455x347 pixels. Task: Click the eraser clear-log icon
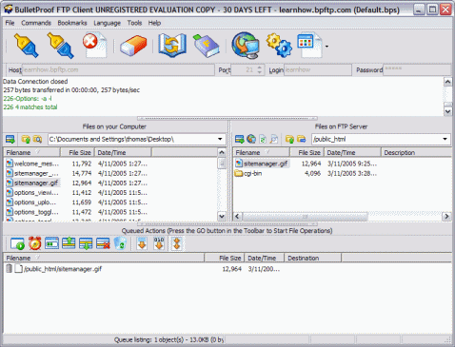[x=133, y=46]
